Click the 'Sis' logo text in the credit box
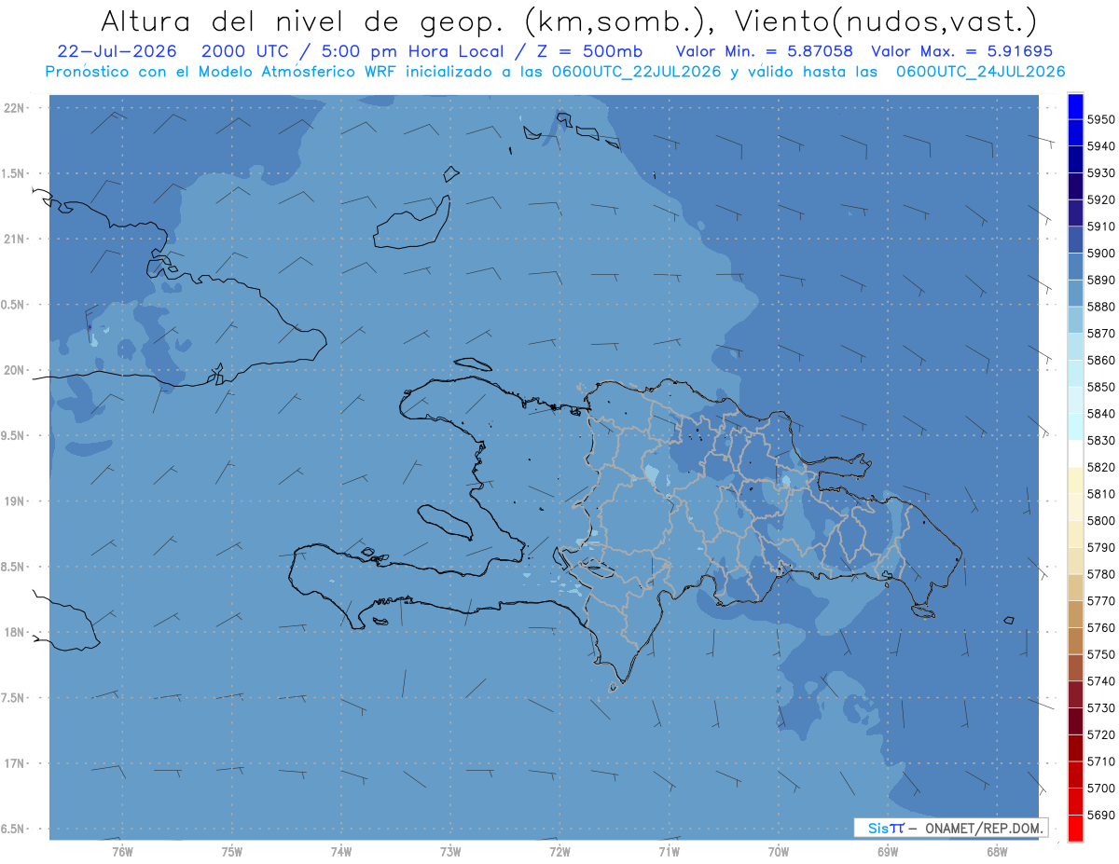The image size is (1119, 864). pos(878,828)
